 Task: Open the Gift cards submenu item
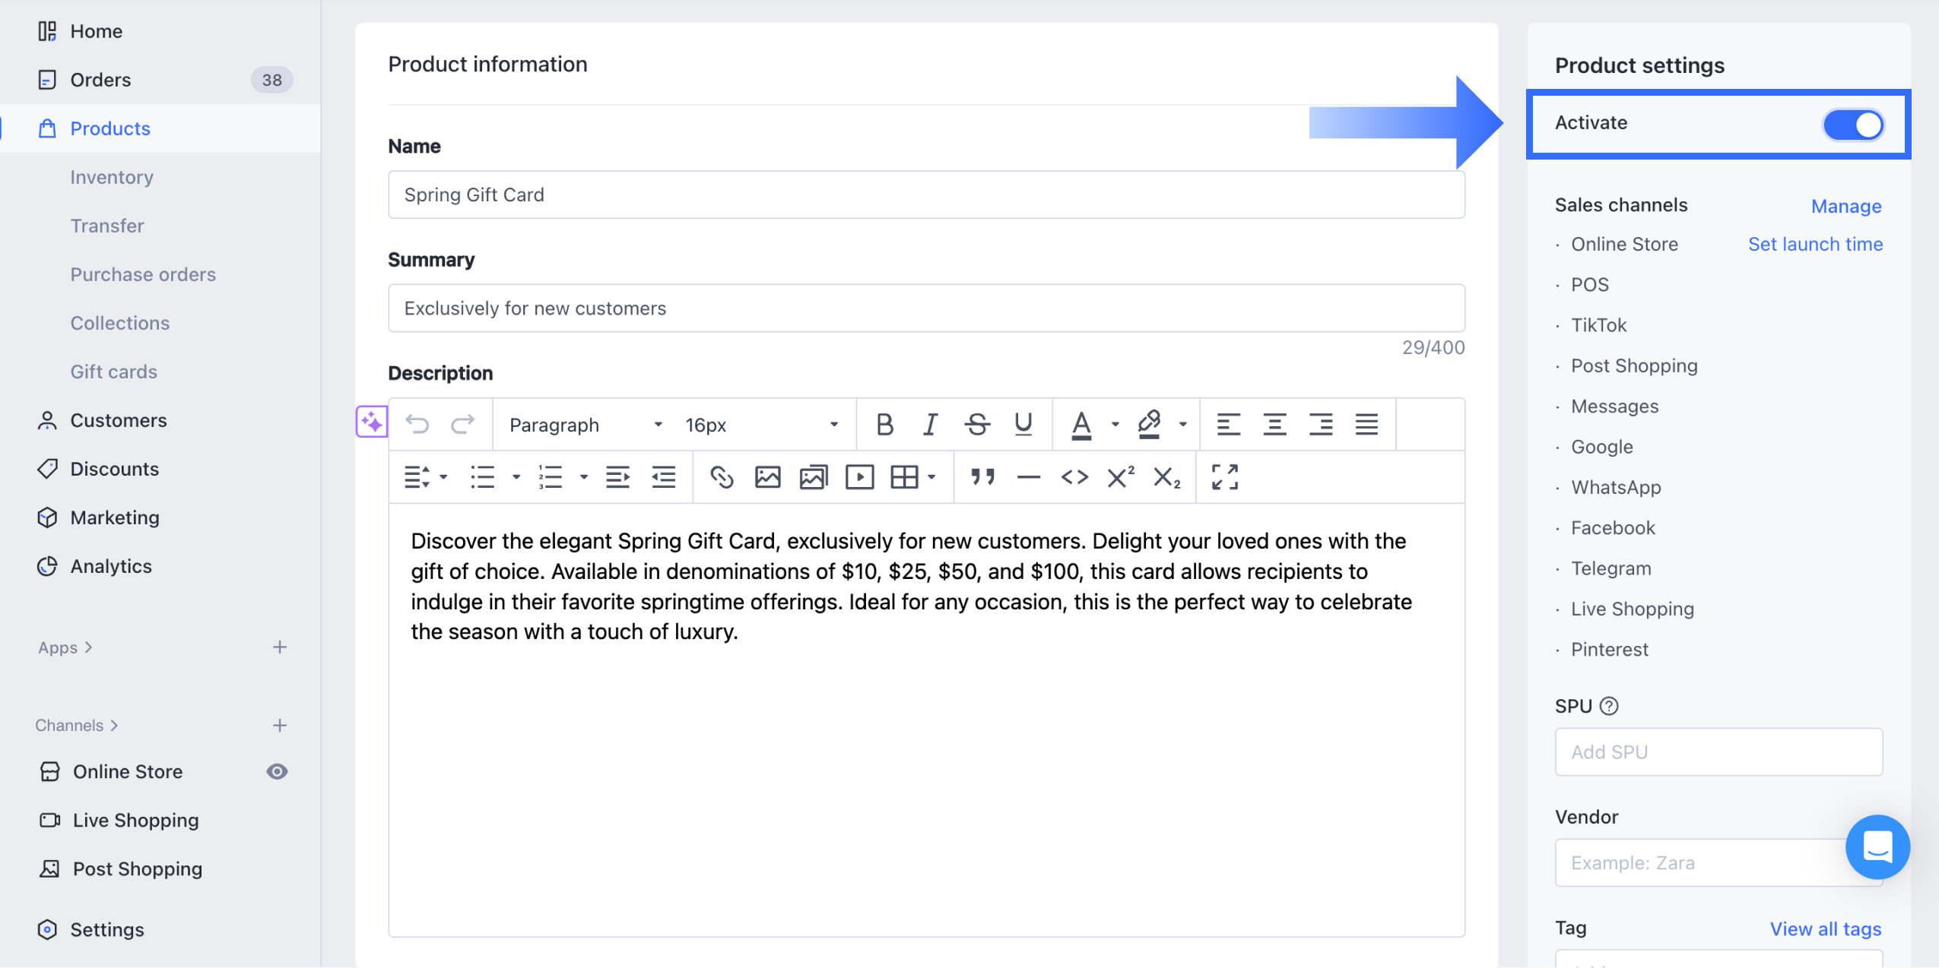[114, 372]
